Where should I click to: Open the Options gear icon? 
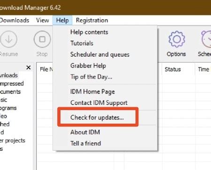pyautogui.click(x=177, y=39)
